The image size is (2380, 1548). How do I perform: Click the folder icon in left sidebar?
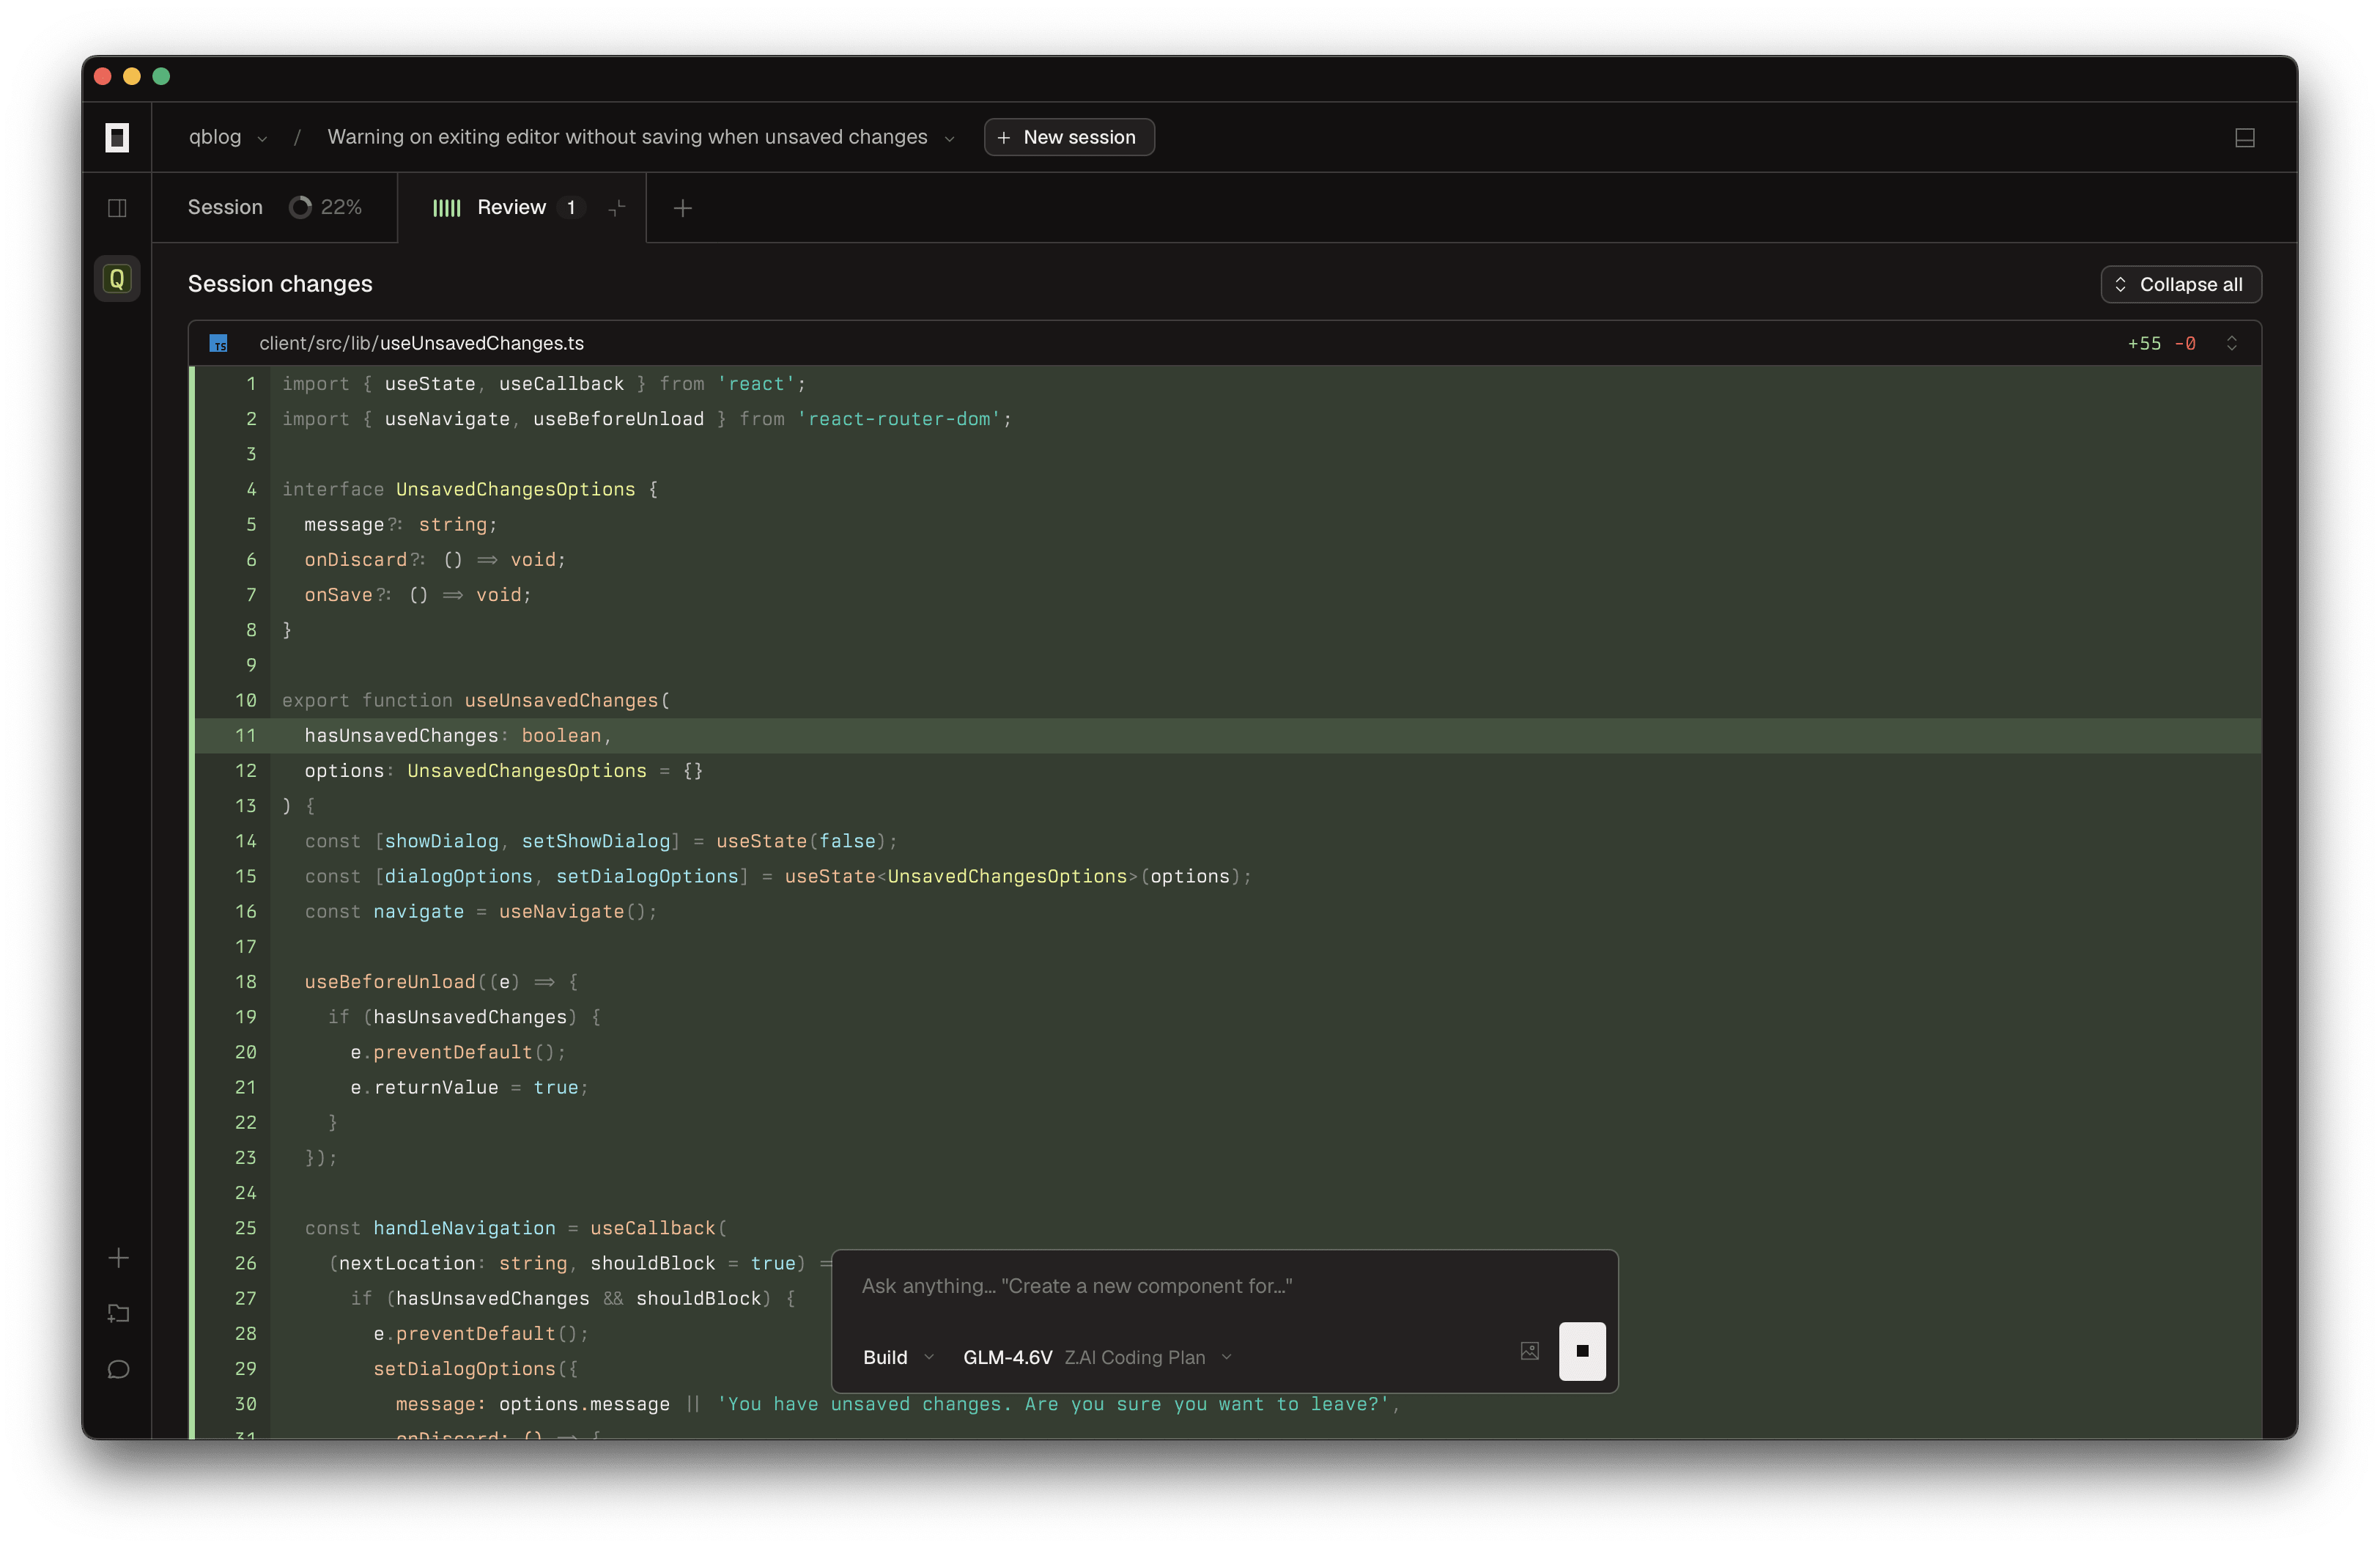(118, 1314)
